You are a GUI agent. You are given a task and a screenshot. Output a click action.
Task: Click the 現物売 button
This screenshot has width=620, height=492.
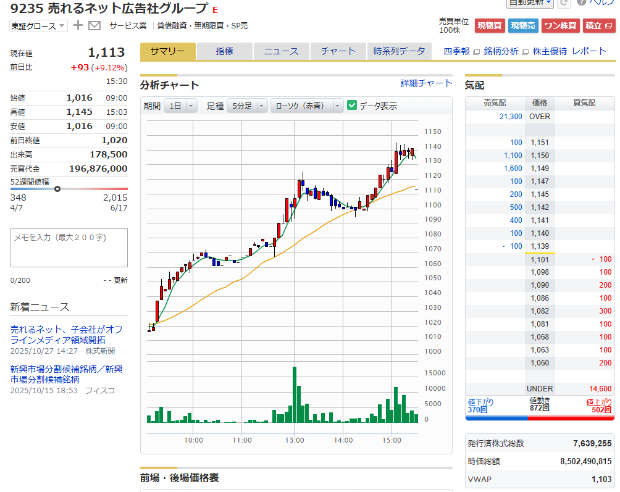click(x=522, y=26)
